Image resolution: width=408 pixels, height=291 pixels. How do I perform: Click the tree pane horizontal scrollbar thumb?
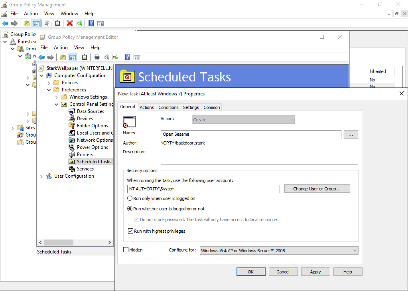[58, 243]
